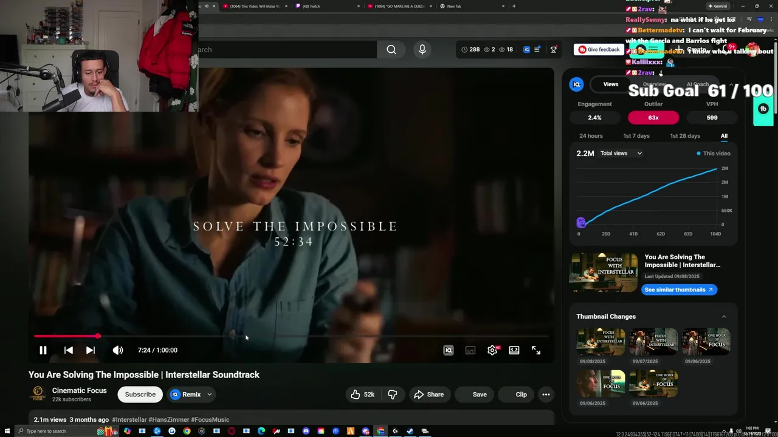Click the VPH 599 value
Image resolution: width=778 pixels, height=437 pixels.
[x=712, y=118]
